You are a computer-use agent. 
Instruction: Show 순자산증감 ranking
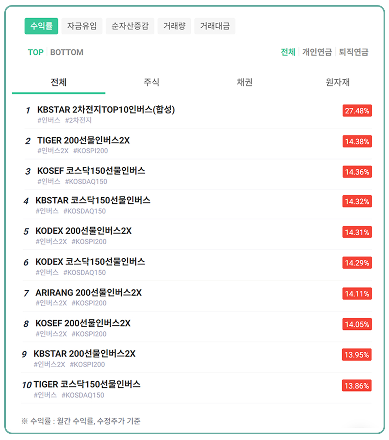[130, 26]
